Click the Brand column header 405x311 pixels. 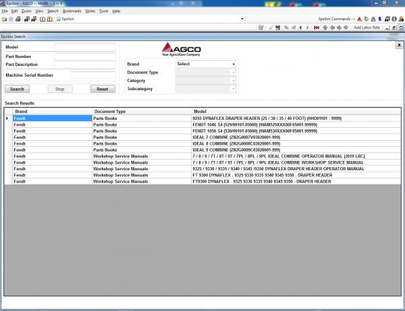[53, 111]
